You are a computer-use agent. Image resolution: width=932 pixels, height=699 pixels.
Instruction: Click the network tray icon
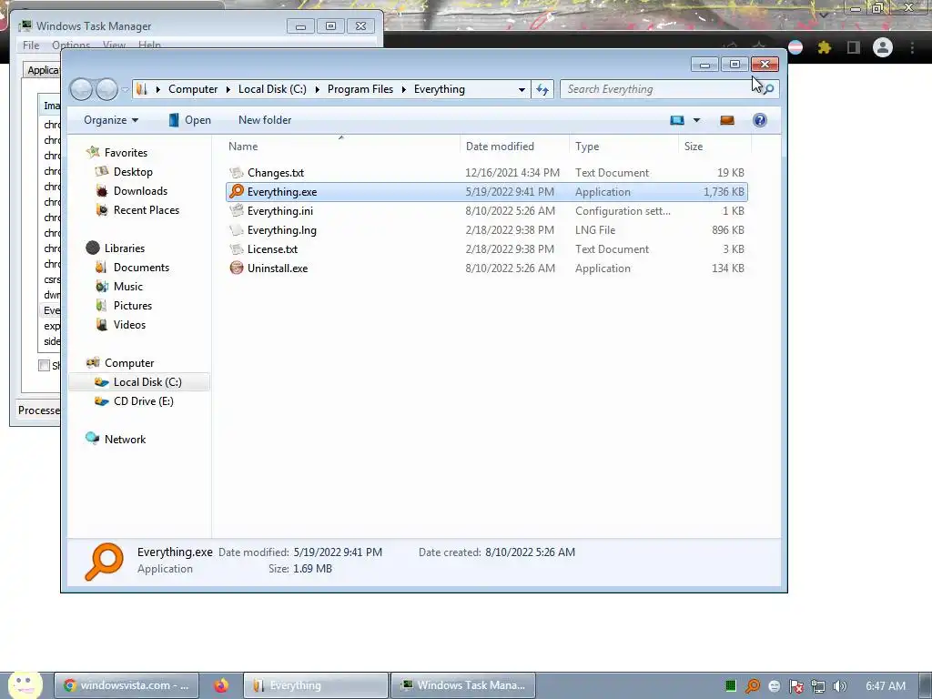(x=818, y=686)
